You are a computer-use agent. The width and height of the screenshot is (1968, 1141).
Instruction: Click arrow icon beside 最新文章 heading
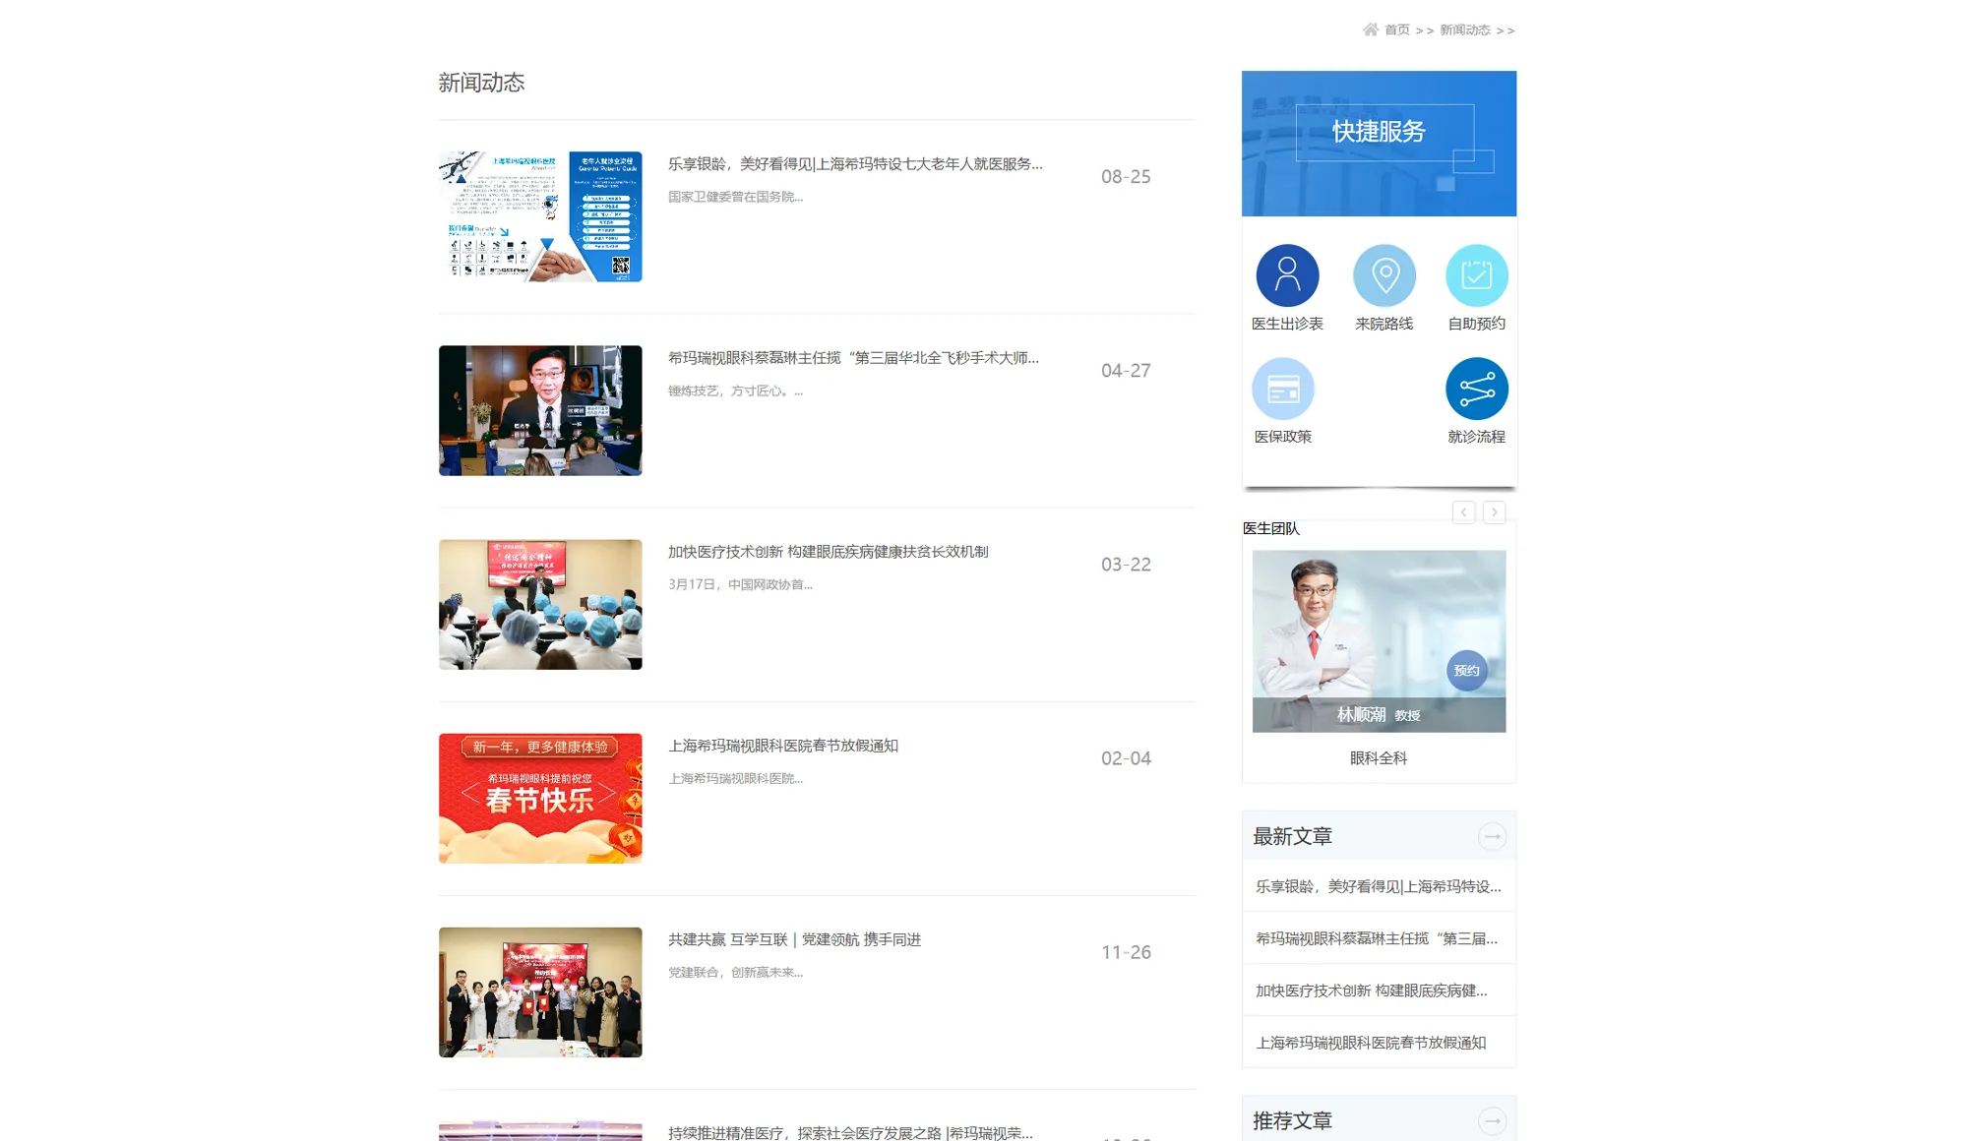(1492, 837)
